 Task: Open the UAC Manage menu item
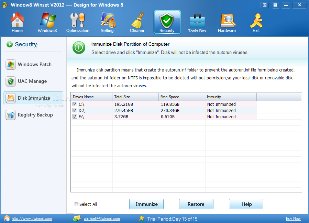[x=33, y=81]
